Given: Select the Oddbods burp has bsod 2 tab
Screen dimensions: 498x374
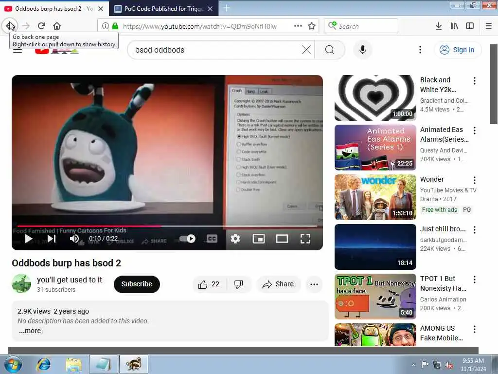Looking at the screenshot, I should (x=54, y=9).
